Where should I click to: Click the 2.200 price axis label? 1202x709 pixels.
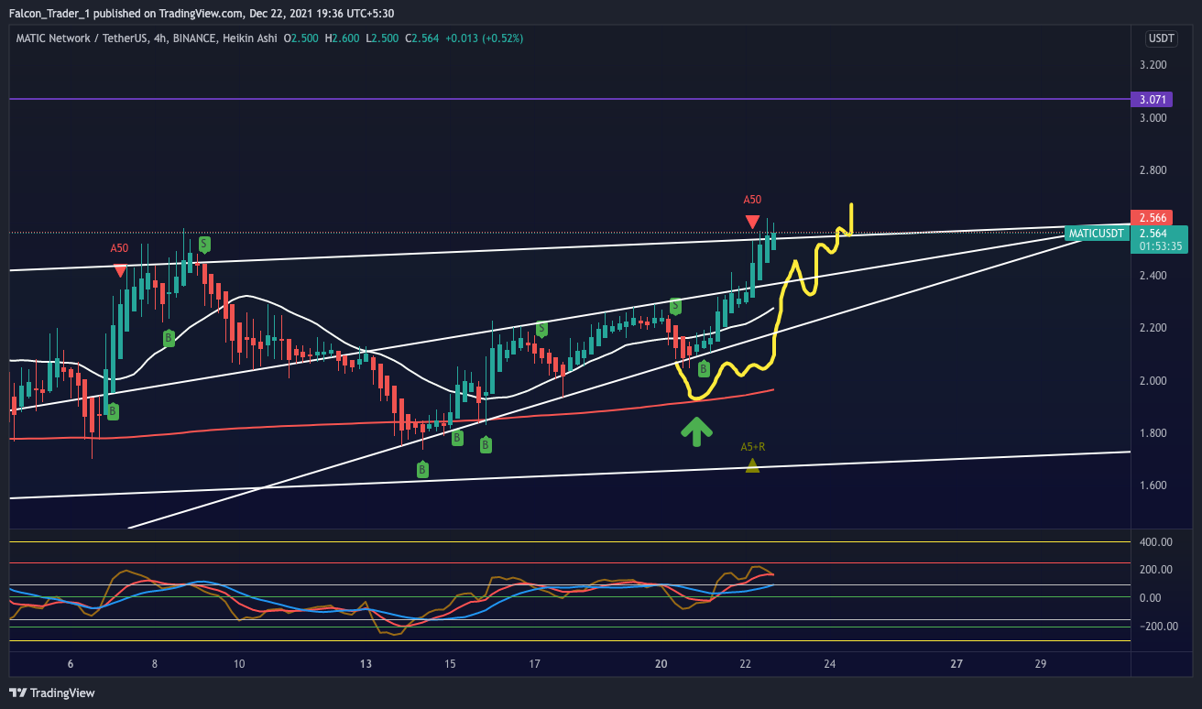[1153, 328]
